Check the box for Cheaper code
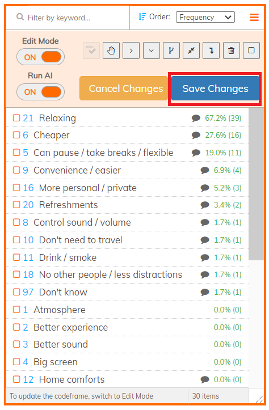Image resolution: width=269 pixels, height=410 pixels. tap(16, 135)
